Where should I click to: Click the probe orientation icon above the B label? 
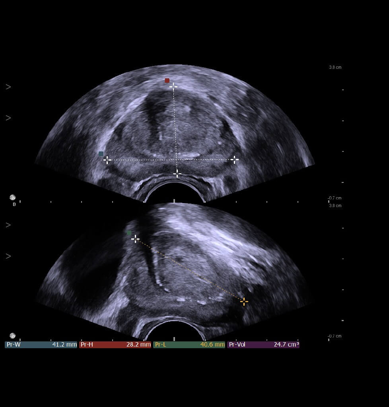tap(13, 198)
